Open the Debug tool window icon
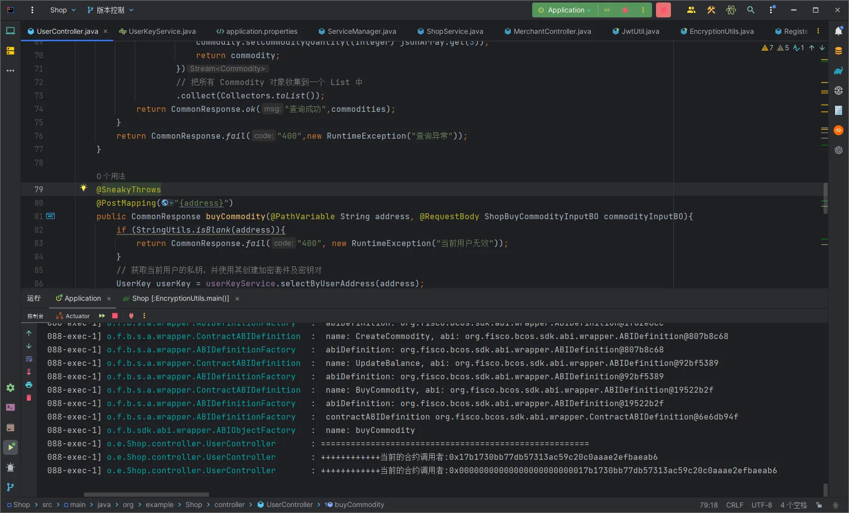The image size is (849, 513). [10, 467]
